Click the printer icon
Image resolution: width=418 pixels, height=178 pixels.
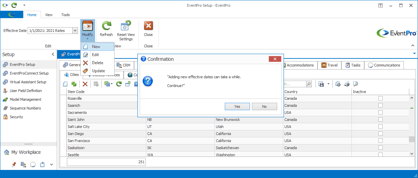(x=347, y=84)
